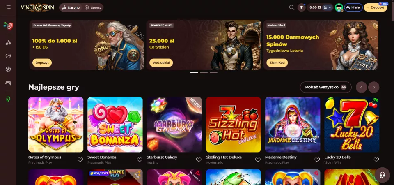
Task: Open the search magnifier icon
Action: pos(291,7)
